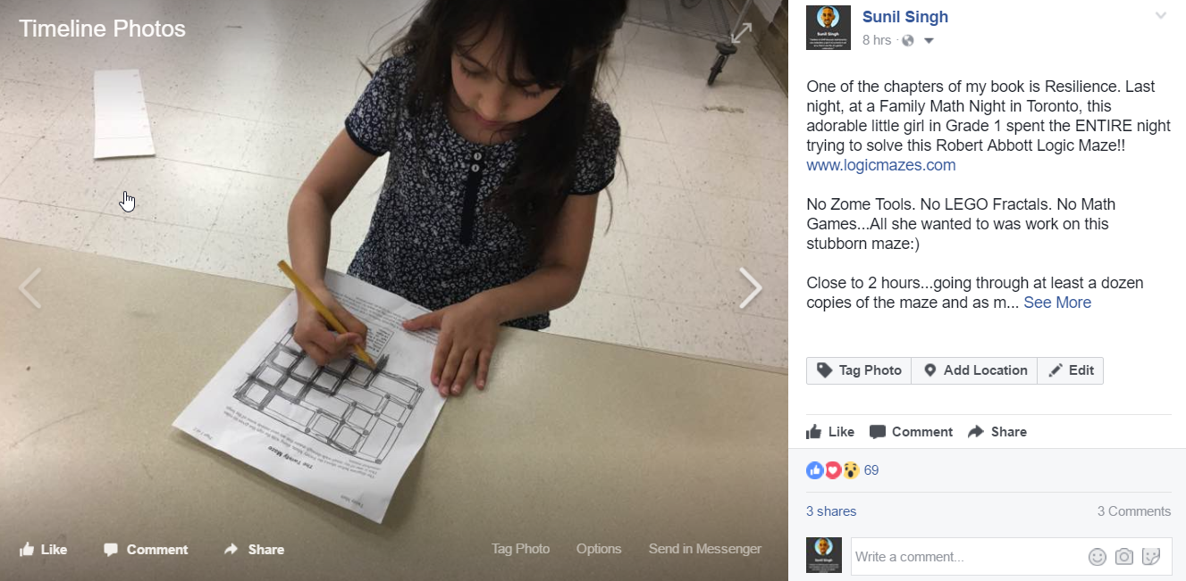View the 3 shares link
The width and height of the screenshot is (1186, 581).
tap(831, 511)
